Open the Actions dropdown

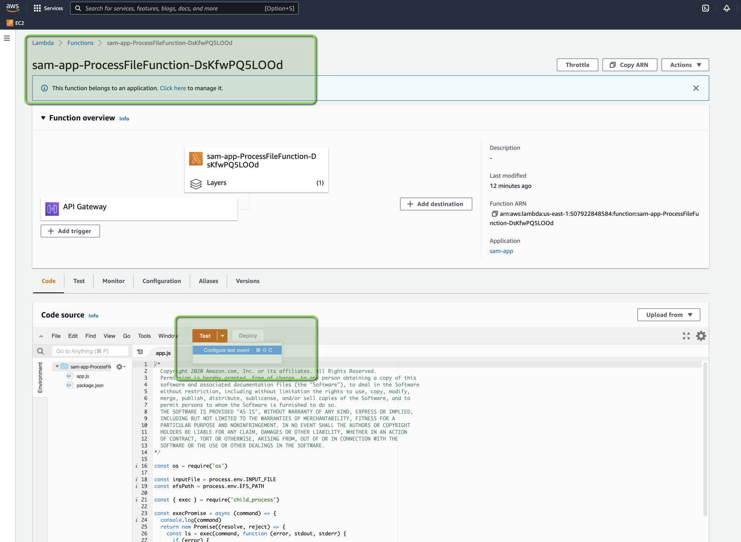tap(685, 65)
